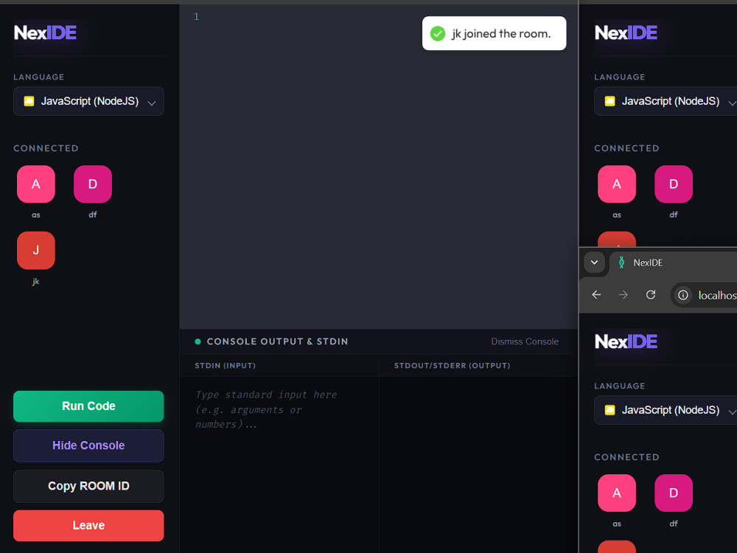View site information icon in address bar
The height and width of the screenshot is (553, 737).
[683, 296]
